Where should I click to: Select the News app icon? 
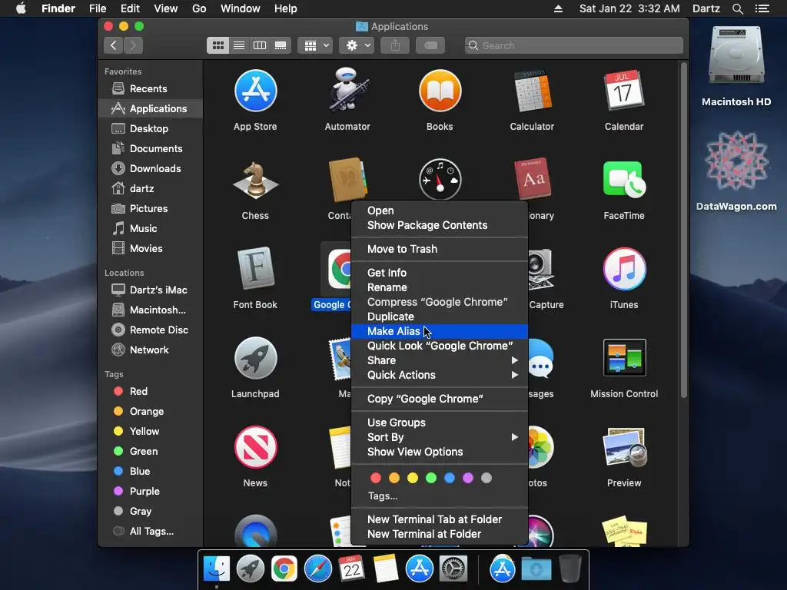pos(255,447)
